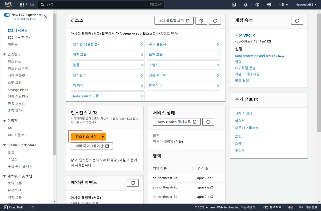
Task: Open 모든 EC2 리소스 link
Action: pos(247,128)
